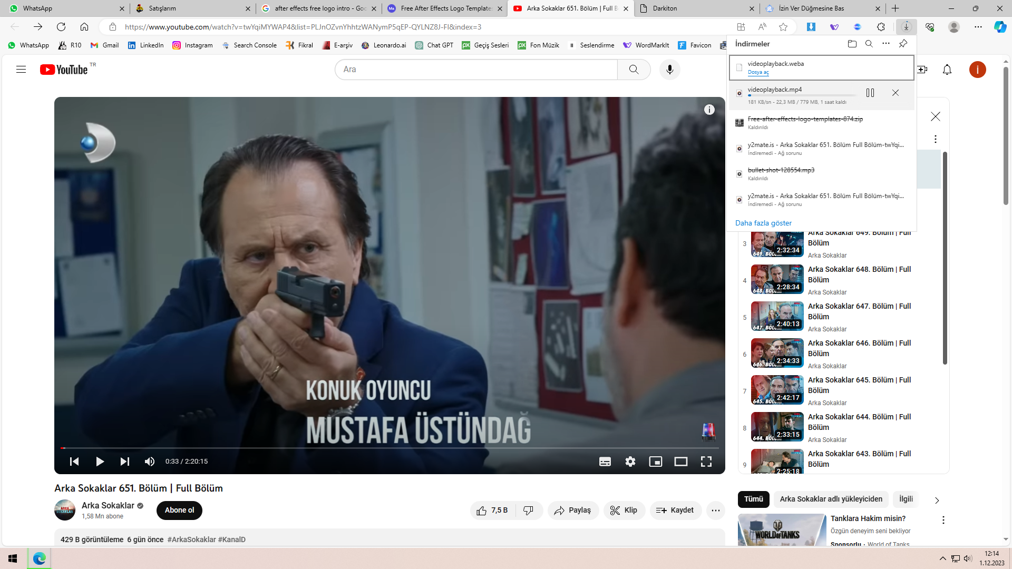This screenshot has height=569, width=1012.
Task: Open video settings gear
Action: pyautogui.click(x=630, y=462)
